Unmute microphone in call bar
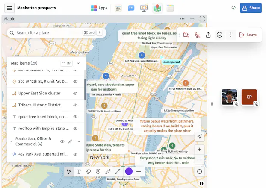The image size is (266, 188). click(x=197, y=35)
